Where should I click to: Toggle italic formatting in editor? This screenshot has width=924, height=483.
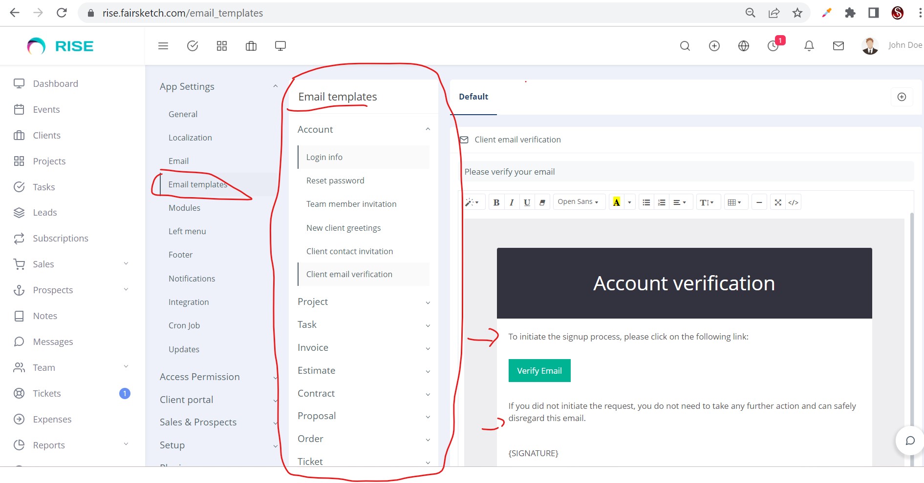point(512,202)
